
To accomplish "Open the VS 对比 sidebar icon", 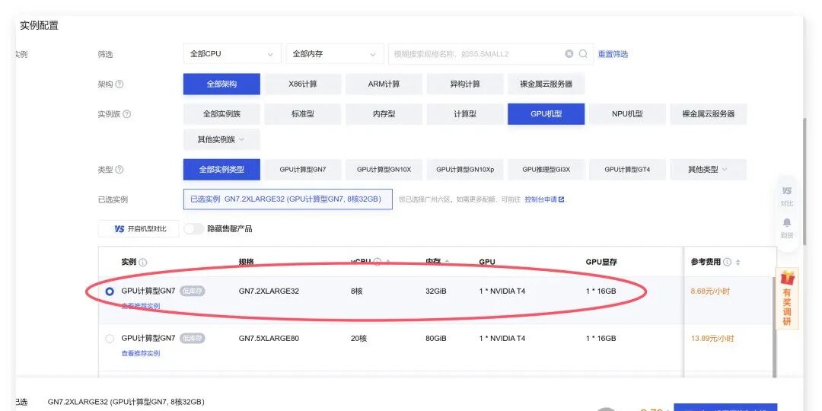I will (787, 196).
